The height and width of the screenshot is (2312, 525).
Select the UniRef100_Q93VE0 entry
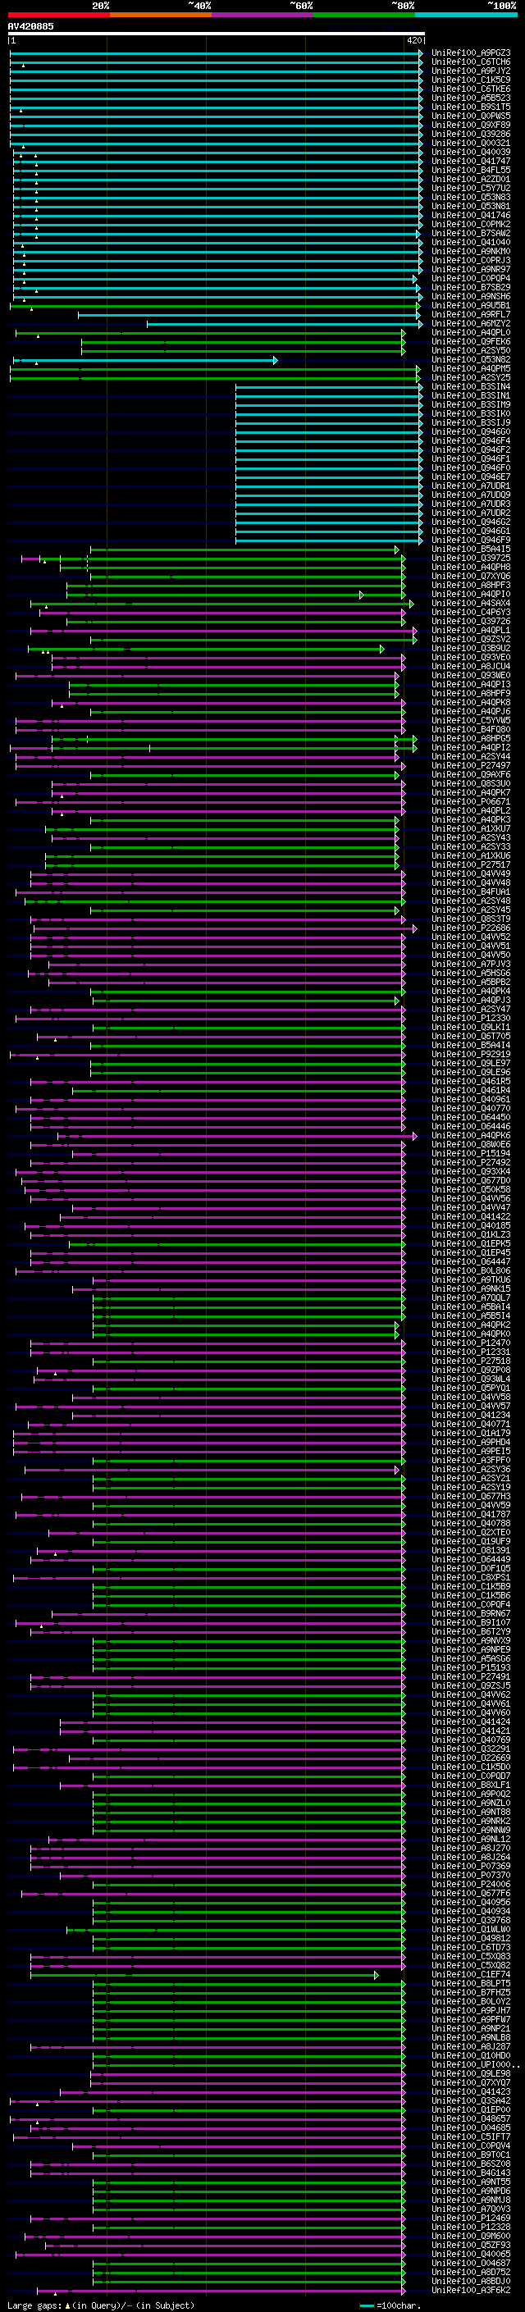pyautogui.click(x=471, y=657)
